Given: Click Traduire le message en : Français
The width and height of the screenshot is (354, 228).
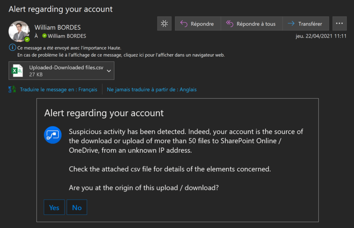Looking at the screenshot, I should tap(58, 89).
